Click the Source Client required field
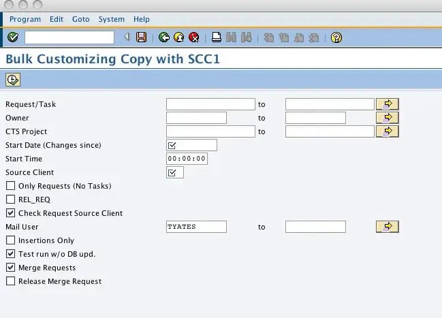Screen dimensions: 442x318 (175, 172)
